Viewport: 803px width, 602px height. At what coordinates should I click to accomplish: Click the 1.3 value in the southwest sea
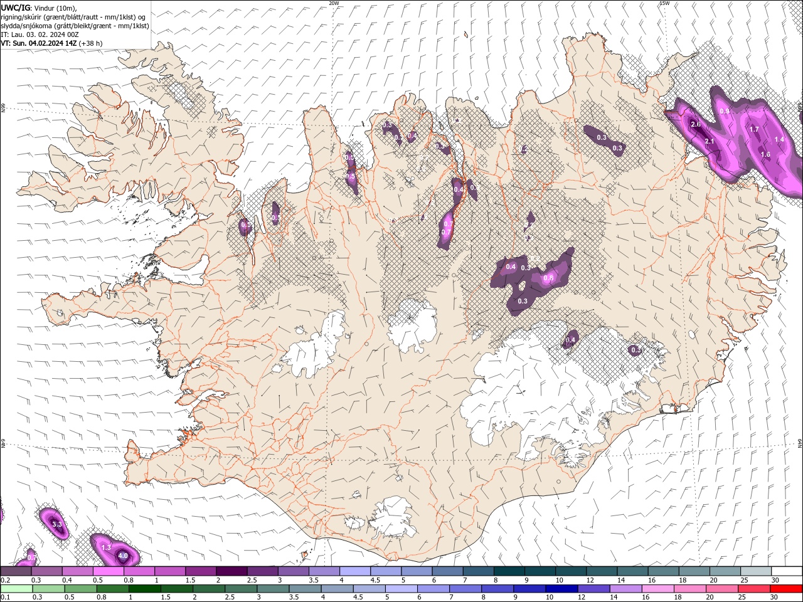tap(106, 547)
